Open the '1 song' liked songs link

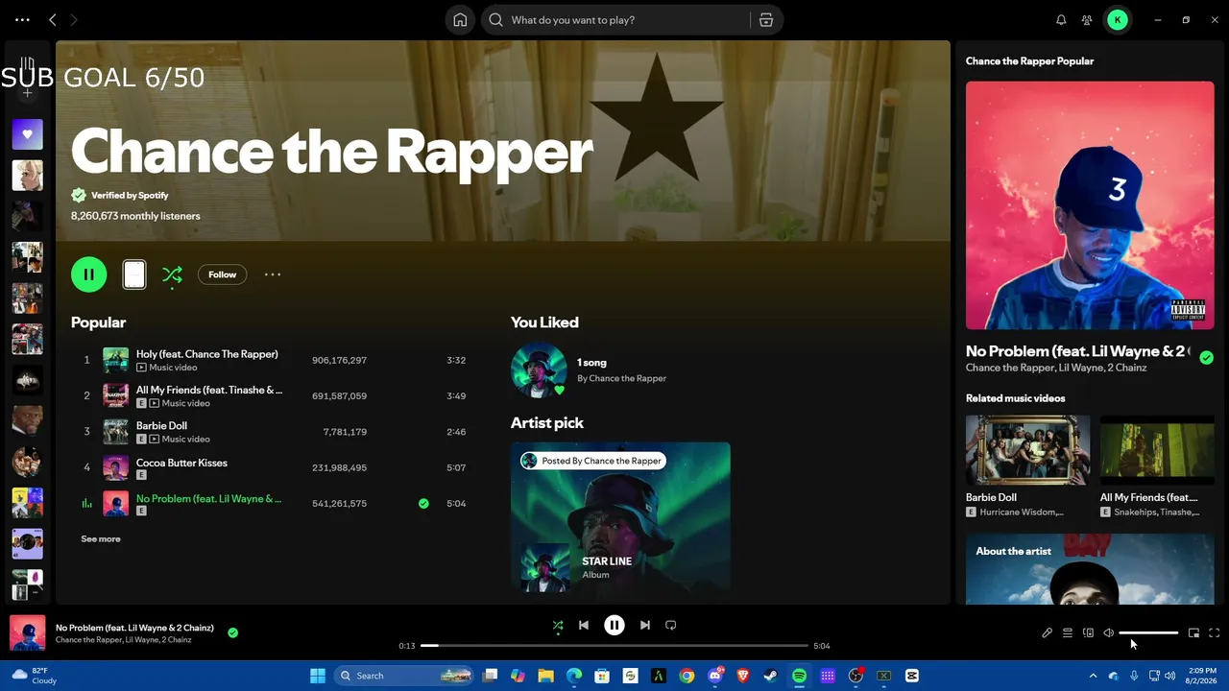tap(591, 363)
